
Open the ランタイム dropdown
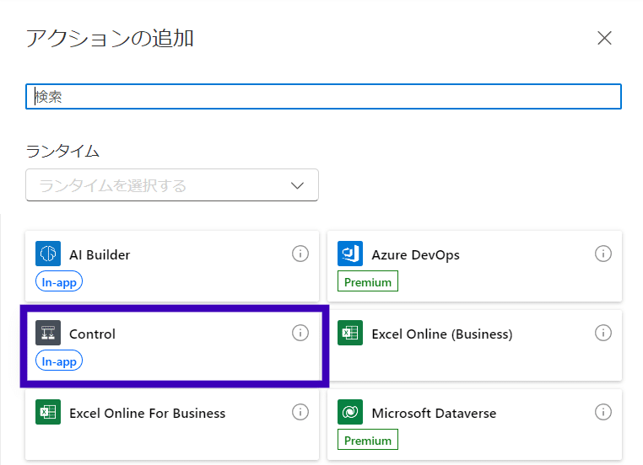160,185
